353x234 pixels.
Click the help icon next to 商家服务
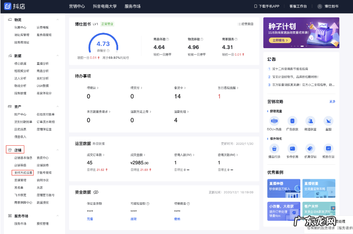[236, 39]
